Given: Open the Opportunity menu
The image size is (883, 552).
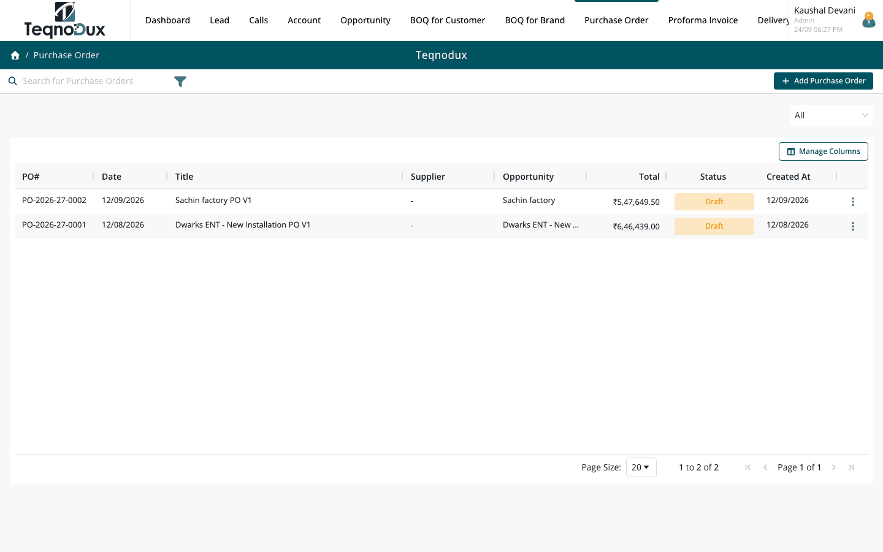Looking at the screenshot, I should pyautogui.click(x=365, y=20).
